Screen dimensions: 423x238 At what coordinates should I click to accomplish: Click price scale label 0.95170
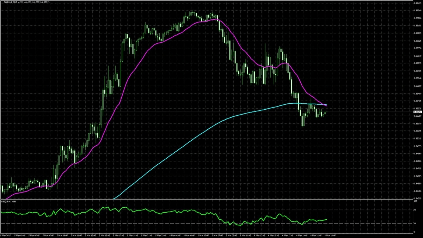pos(418,123)
